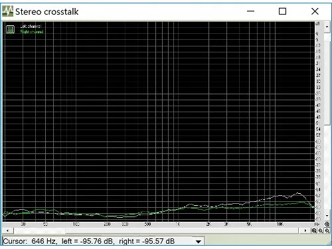The height and width of the screenshot is (249, 332).
Task: Click the horizontal scrollbar thumb
Action: (39, 230)
